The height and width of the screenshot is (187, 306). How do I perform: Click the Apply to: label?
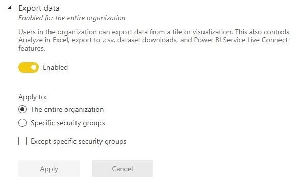click(33, 97)
